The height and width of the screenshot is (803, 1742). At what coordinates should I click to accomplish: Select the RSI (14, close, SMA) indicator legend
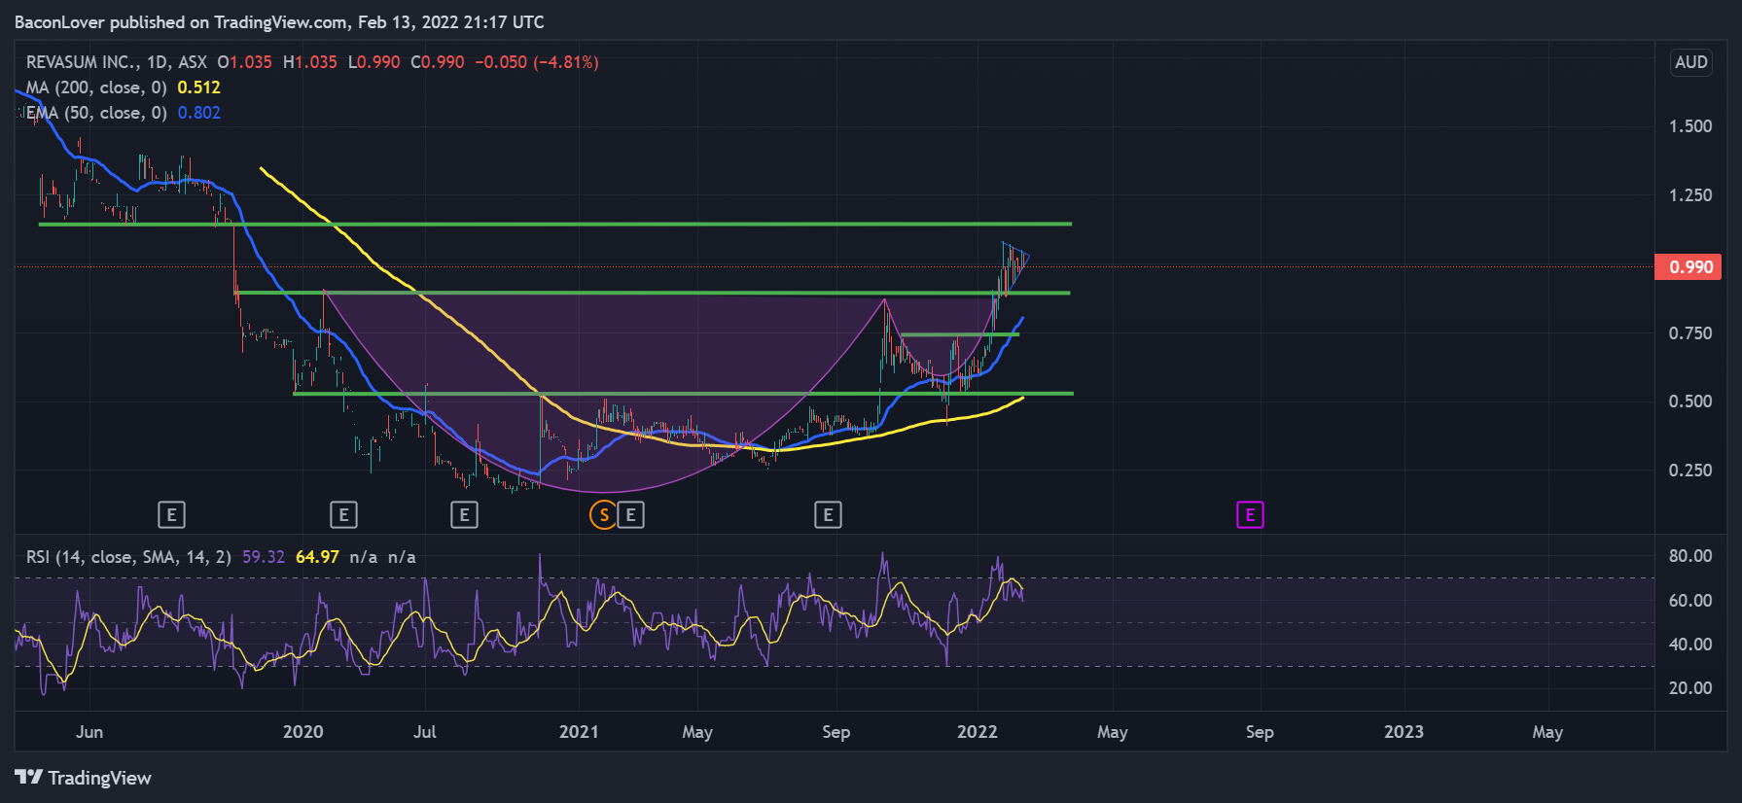(x=128, y=557)
